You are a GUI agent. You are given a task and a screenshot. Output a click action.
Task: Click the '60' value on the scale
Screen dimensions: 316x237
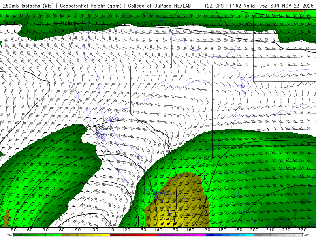pos(30,230)
